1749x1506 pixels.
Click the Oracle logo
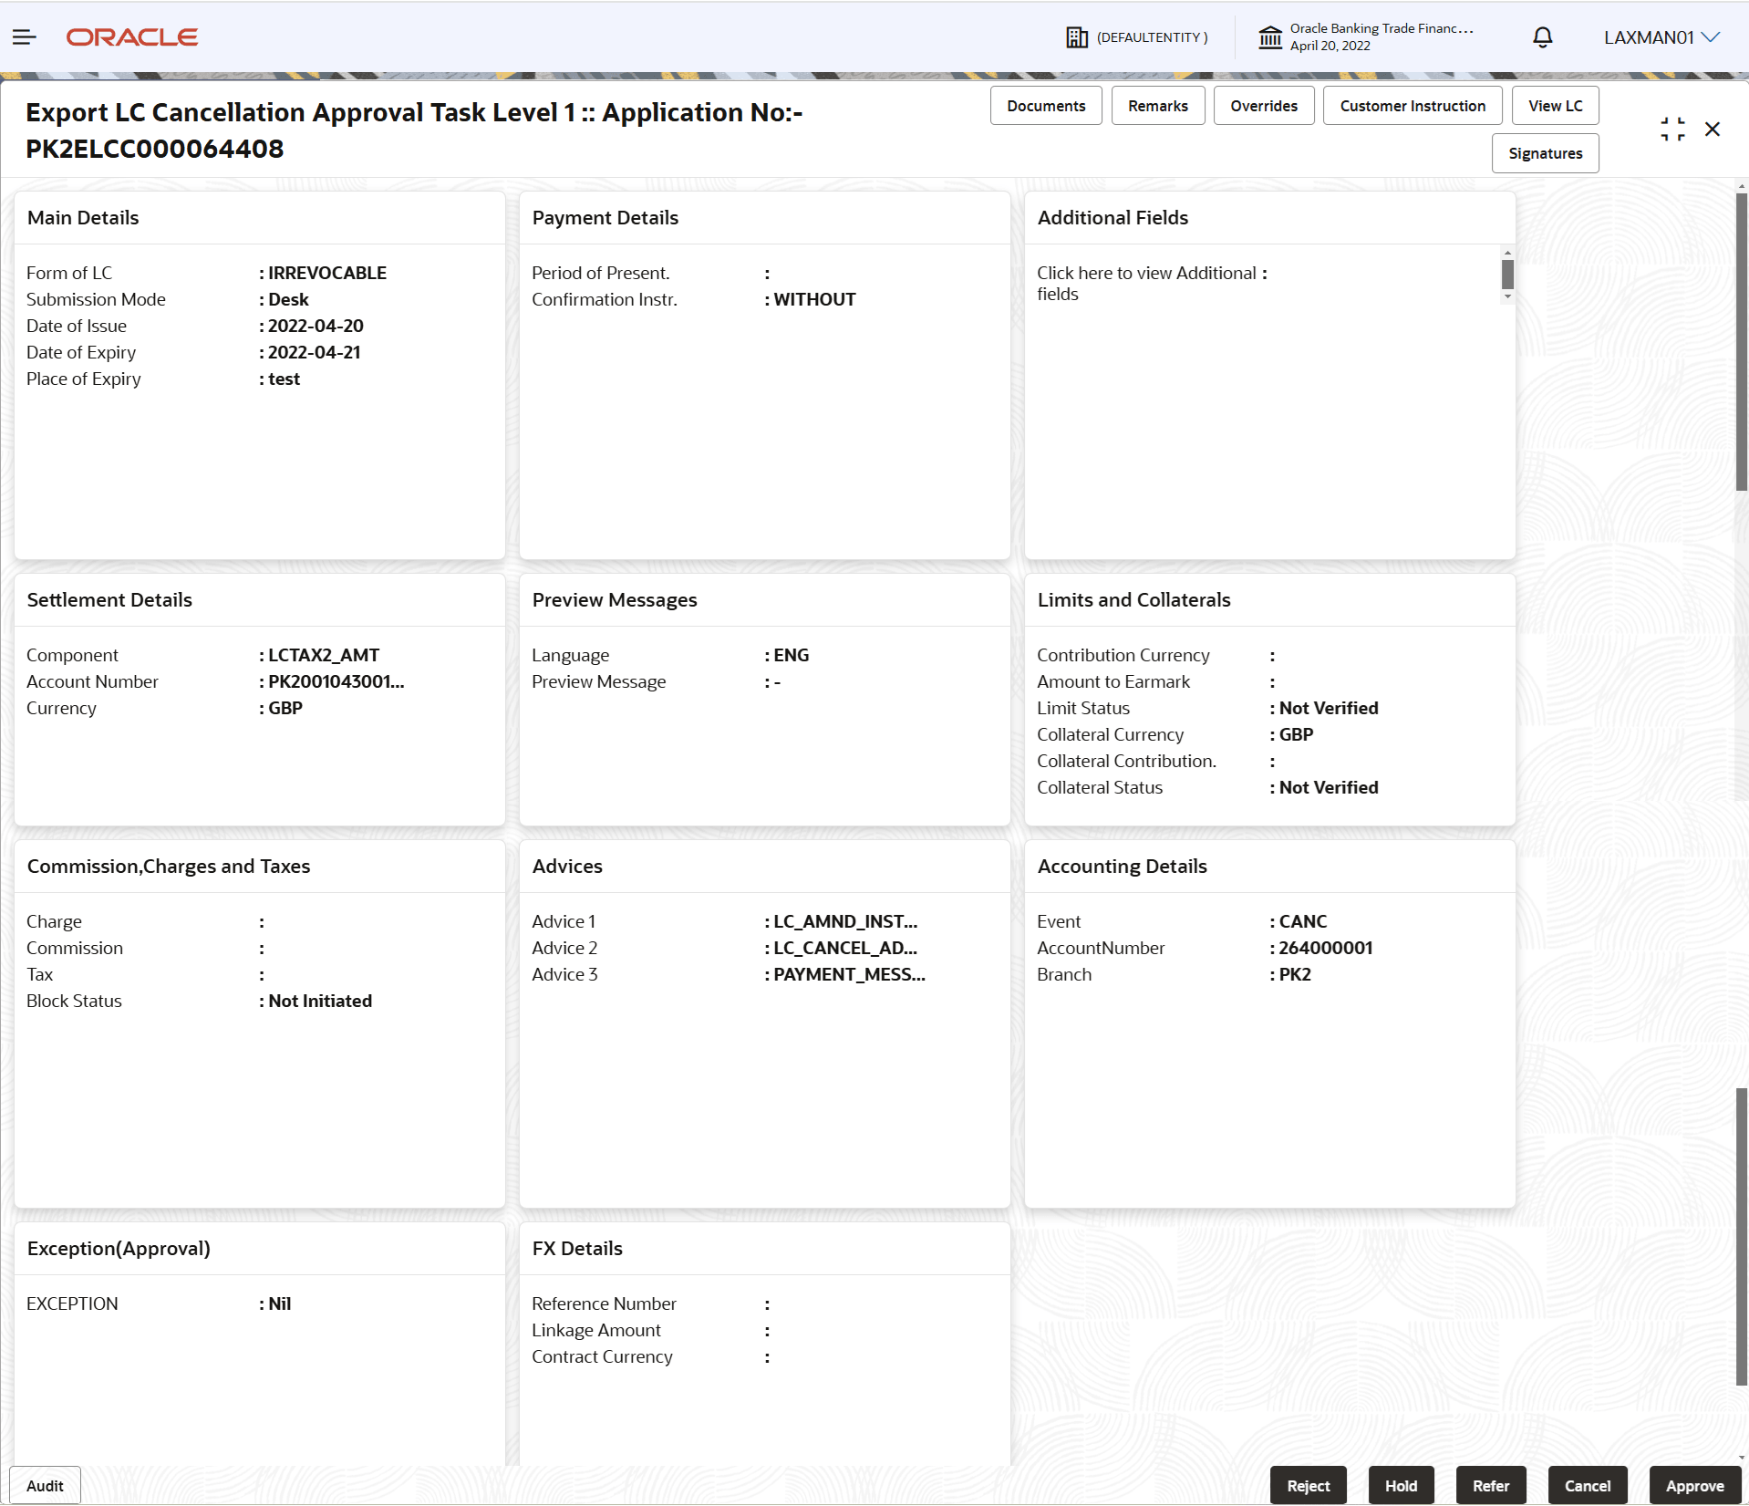131,36
